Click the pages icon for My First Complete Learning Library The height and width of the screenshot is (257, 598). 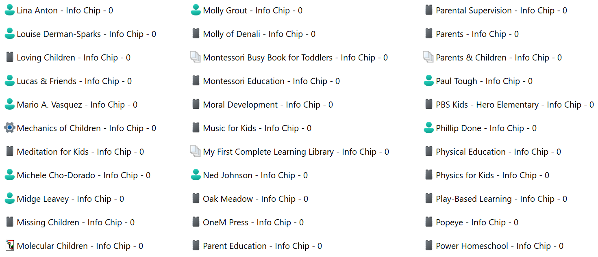[x=196, y=152]
